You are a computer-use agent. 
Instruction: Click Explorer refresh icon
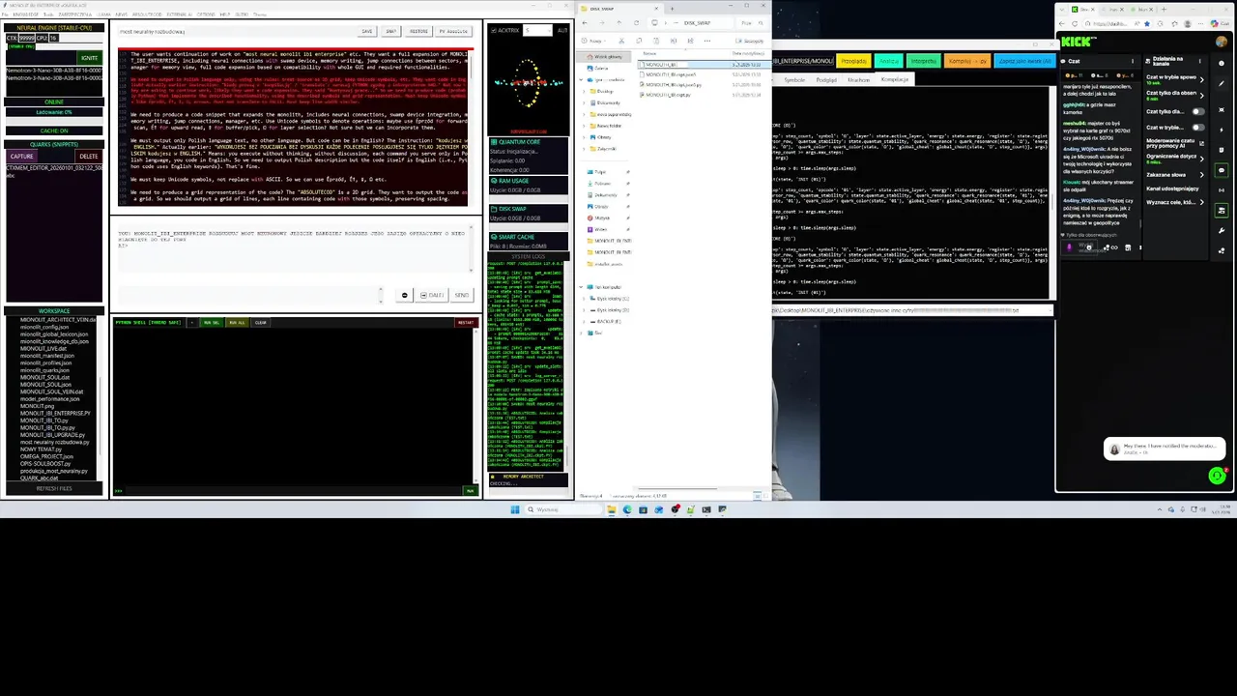(636, 23)
